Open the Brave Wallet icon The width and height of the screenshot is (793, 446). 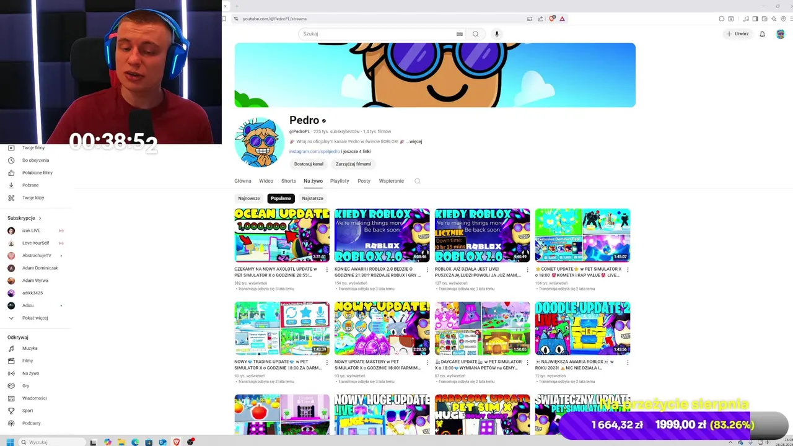point(765,19)
